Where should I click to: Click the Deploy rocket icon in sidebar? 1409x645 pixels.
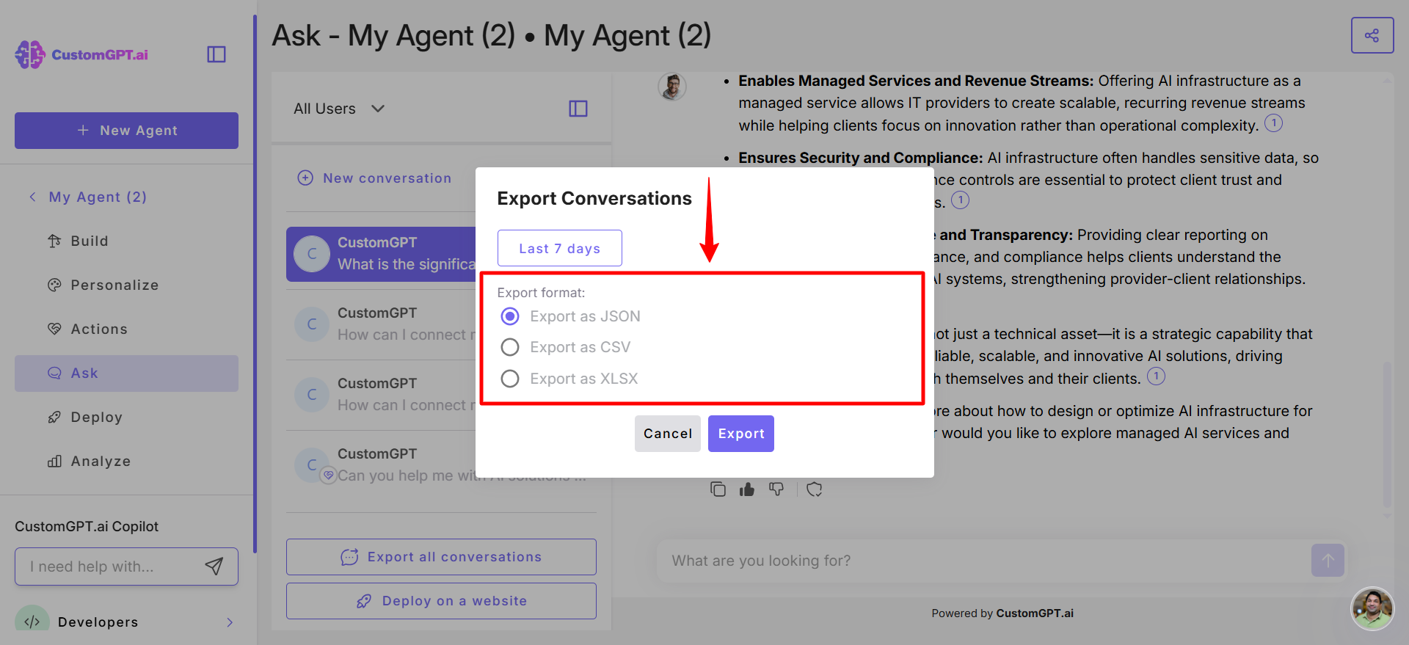pyautogui.click(x=54, y=417)
